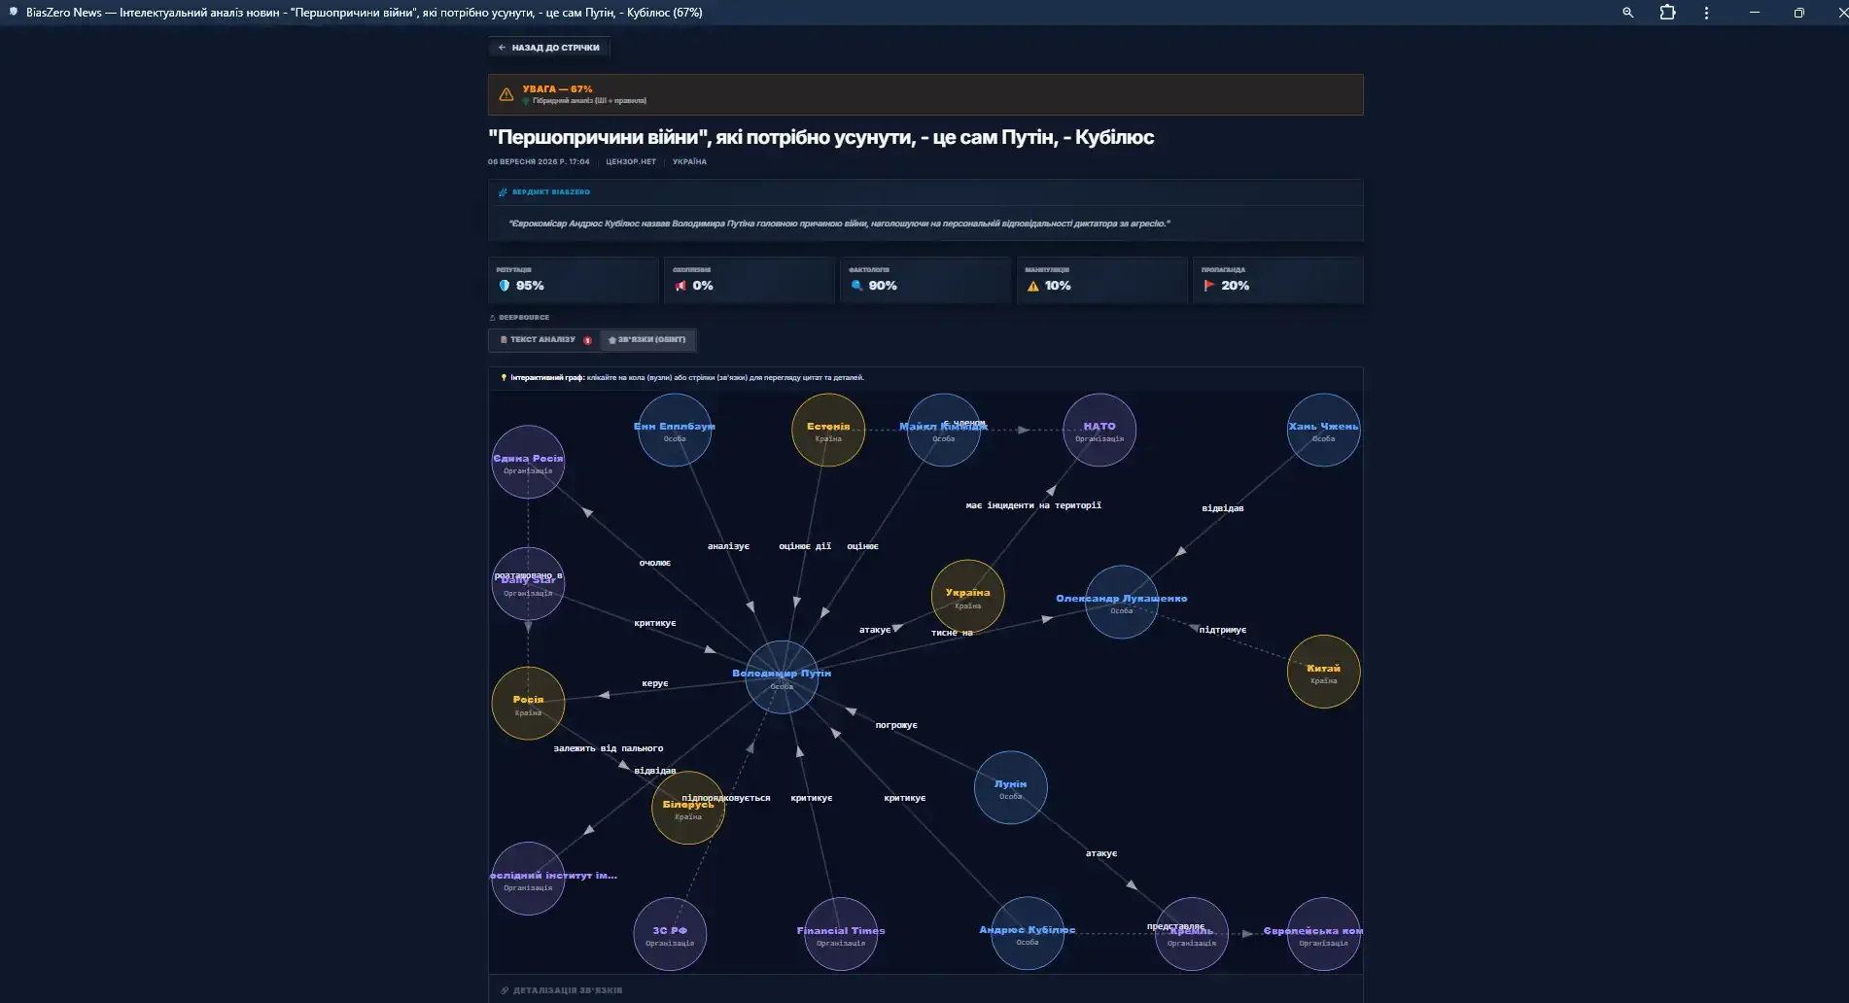
Task: Click the manipulation warning icon at 10%
Action: [1033, 286]
